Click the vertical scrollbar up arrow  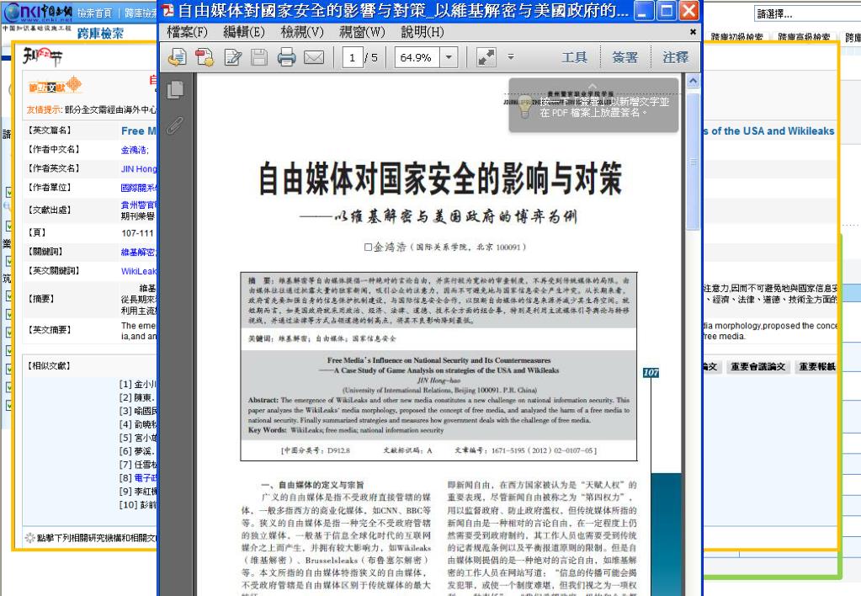693,82
